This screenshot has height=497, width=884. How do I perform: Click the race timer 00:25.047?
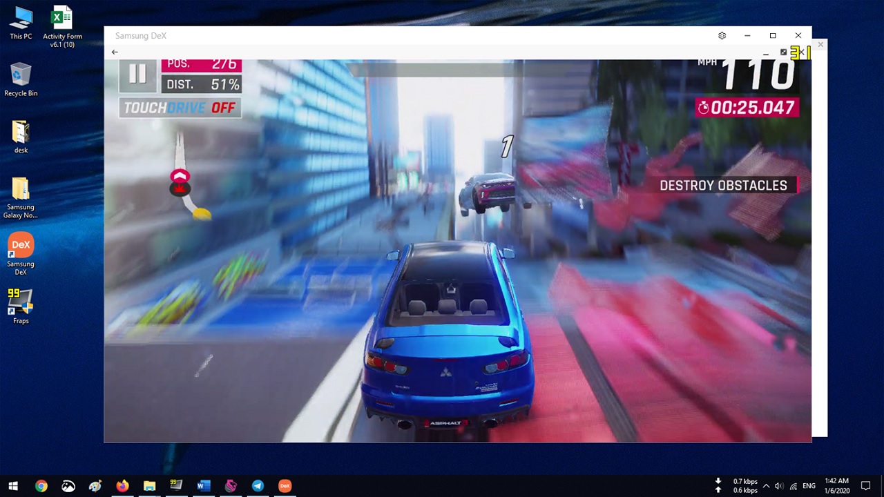(747, 108)
